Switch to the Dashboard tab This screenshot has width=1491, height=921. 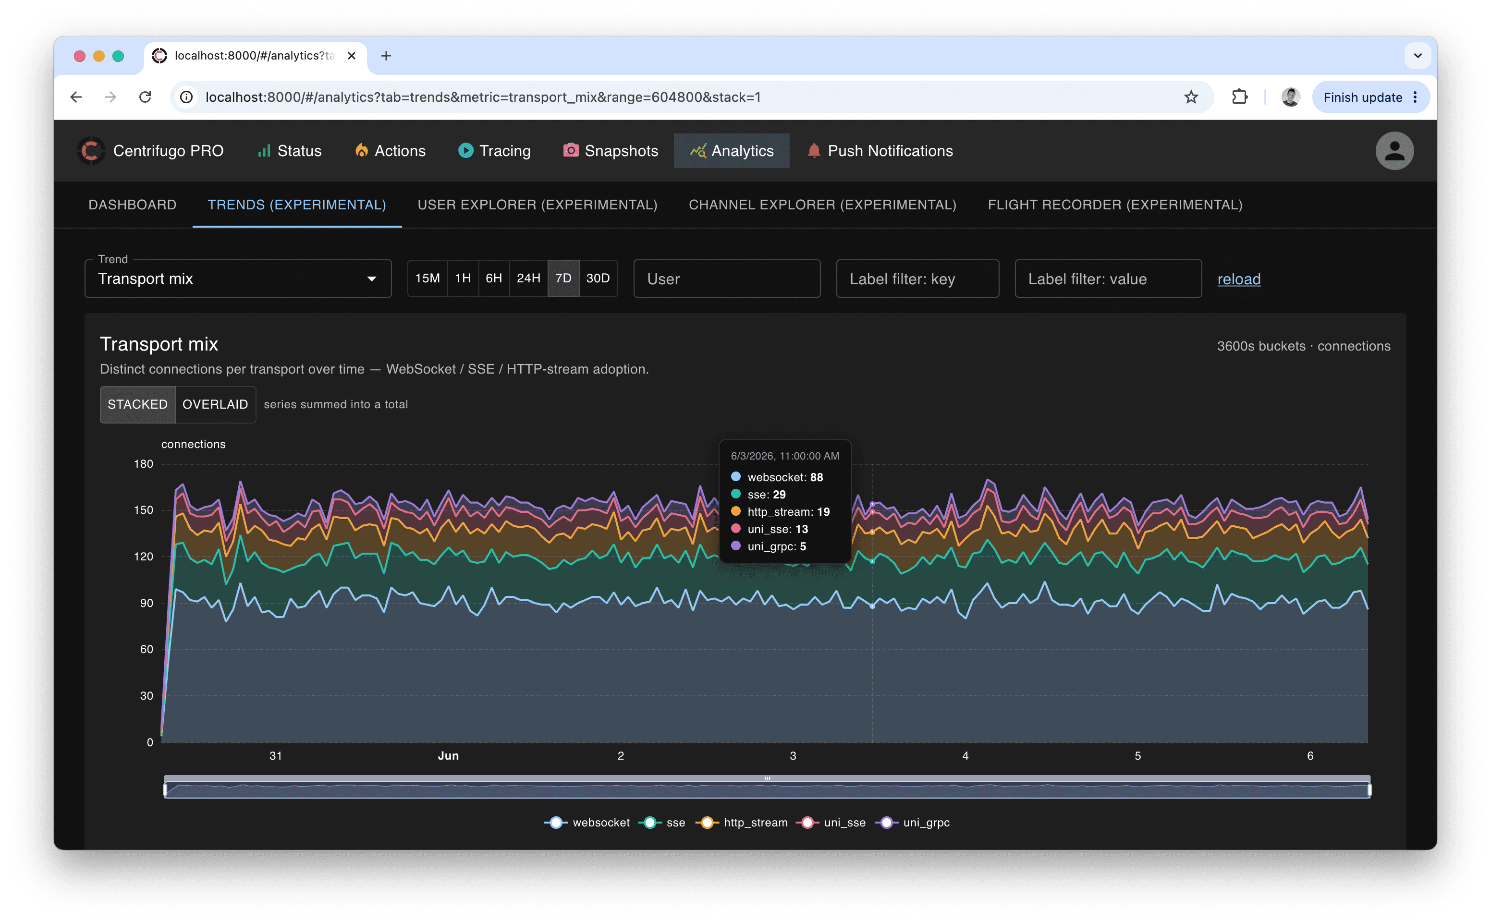click(132, 205)
